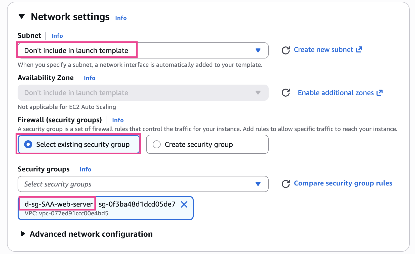This screenshot has height=254, width=415.
Task: Open Info link next to Network settings
Action: click(121, 18)
